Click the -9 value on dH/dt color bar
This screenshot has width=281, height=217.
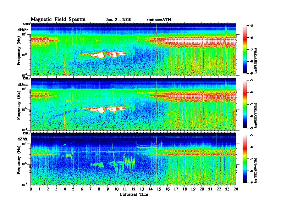(251, 73)
